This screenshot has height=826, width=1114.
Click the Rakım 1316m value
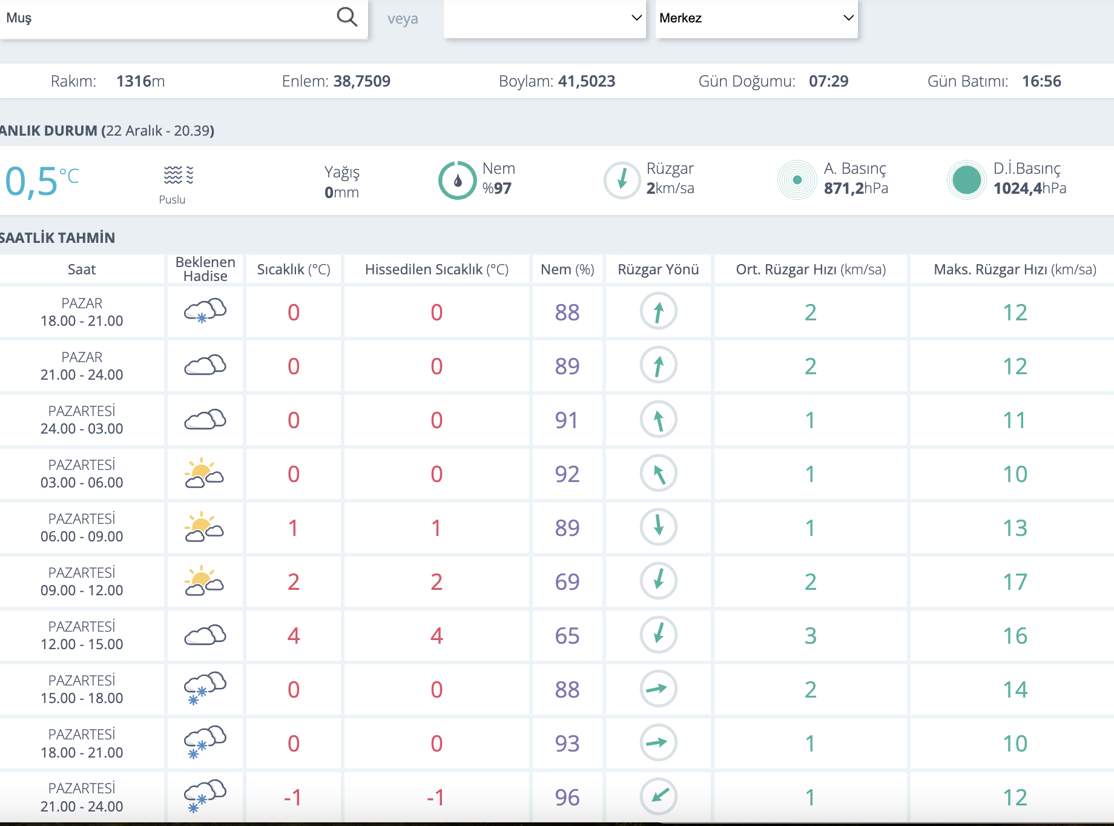point(140,81)
